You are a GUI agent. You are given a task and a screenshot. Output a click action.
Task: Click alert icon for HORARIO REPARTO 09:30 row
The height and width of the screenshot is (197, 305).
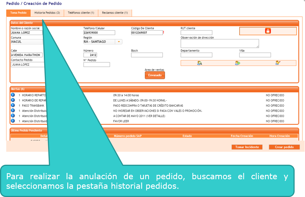pyautogui.click(x=13, y=95)
